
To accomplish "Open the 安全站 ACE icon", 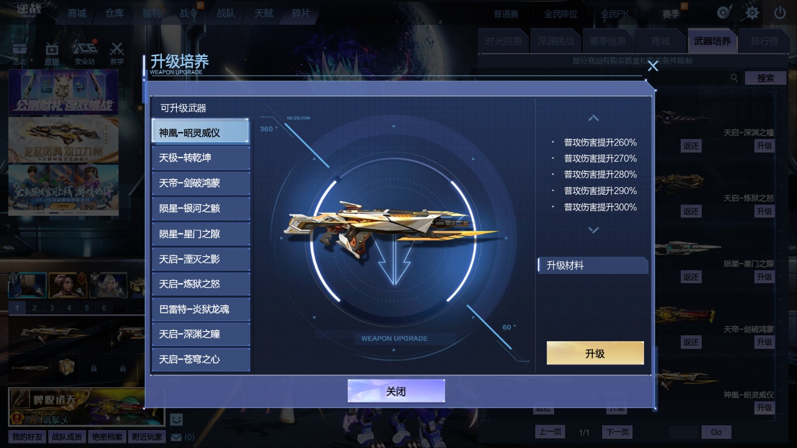I will tap(85, 53).
